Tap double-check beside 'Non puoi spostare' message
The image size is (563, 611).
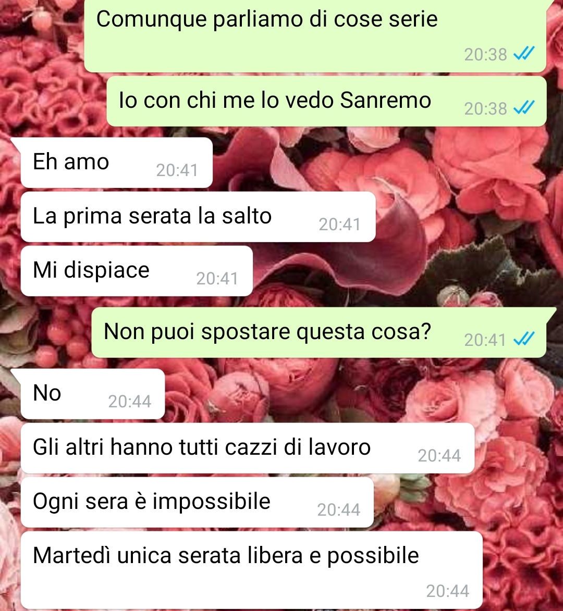(x=524, y=340)
